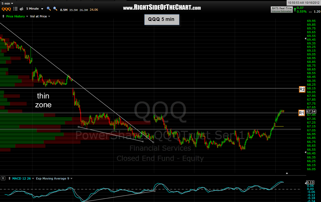The width and height of the screenshot is (321, 202).
Task: Open the Volume Estimated link
Action: [282, 11]
